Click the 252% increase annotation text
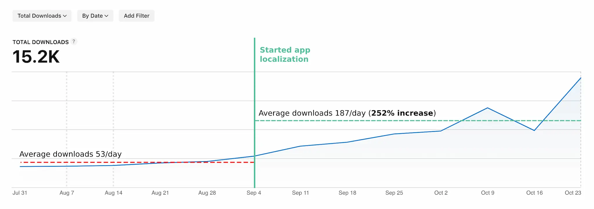The image size is (594, 209). pos(403,113)
